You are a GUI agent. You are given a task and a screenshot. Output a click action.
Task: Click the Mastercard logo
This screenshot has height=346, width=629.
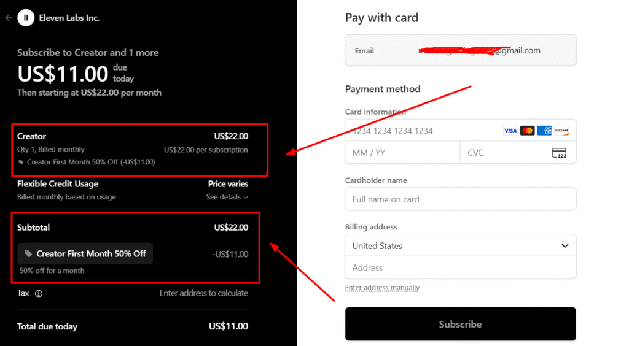tap(527, 131)
